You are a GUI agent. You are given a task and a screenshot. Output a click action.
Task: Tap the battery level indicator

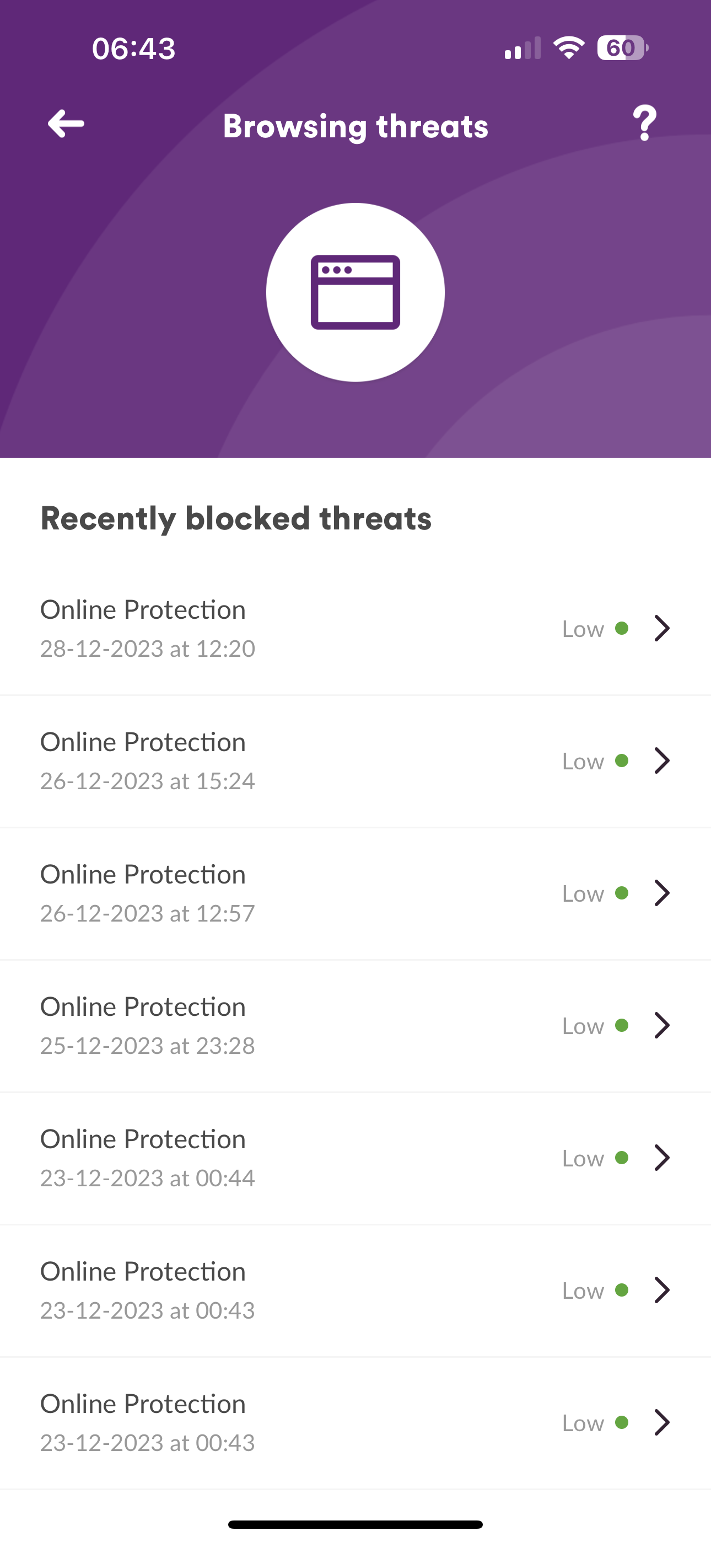tap(622, 48)
